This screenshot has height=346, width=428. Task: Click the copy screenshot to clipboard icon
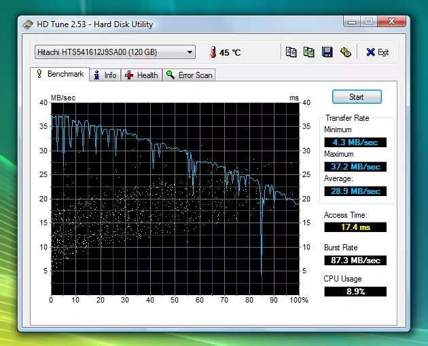pyautogui.click(x=308, y=52)
